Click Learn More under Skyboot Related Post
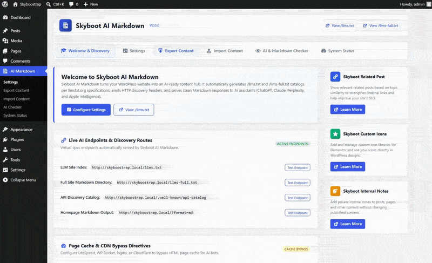 pos(348,109)
